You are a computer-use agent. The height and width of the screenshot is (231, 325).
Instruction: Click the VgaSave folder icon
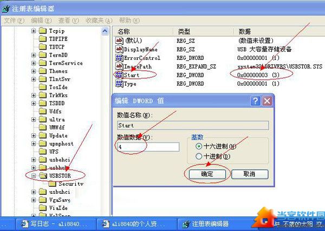[43, 200]
